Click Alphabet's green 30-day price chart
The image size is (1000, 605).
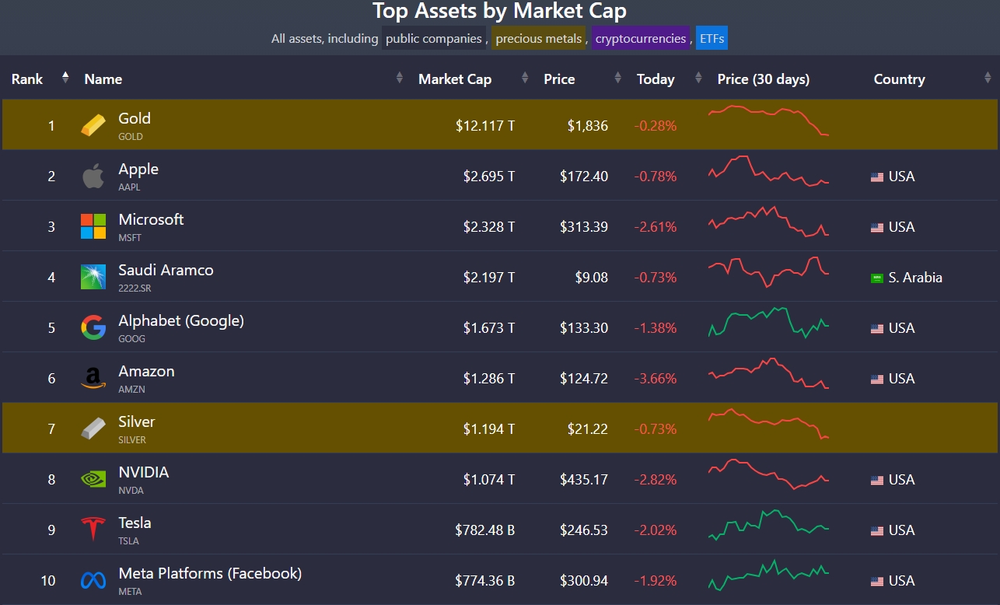coord(768,322)
